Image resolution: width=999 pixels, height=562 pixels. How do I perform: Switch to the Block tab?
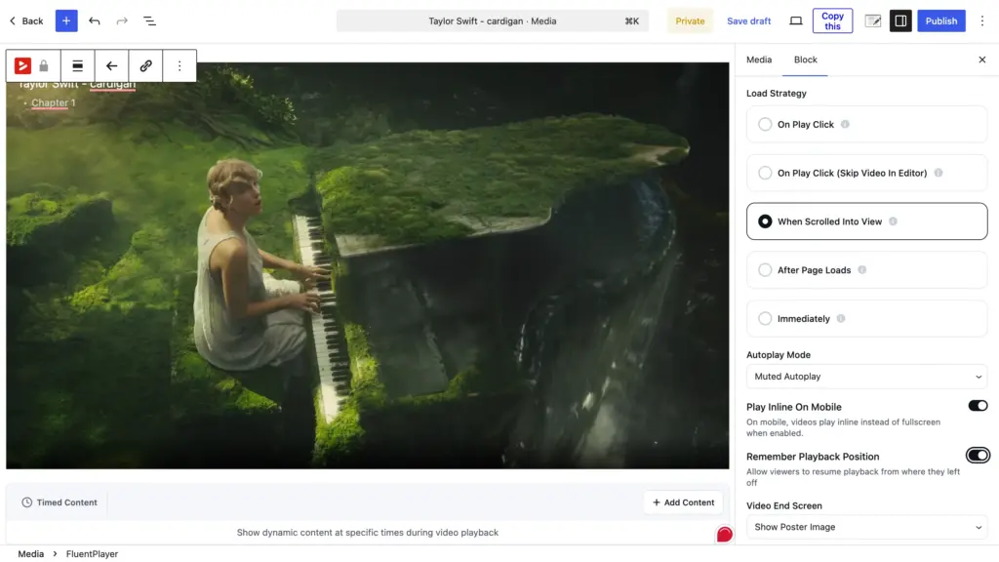805,60
